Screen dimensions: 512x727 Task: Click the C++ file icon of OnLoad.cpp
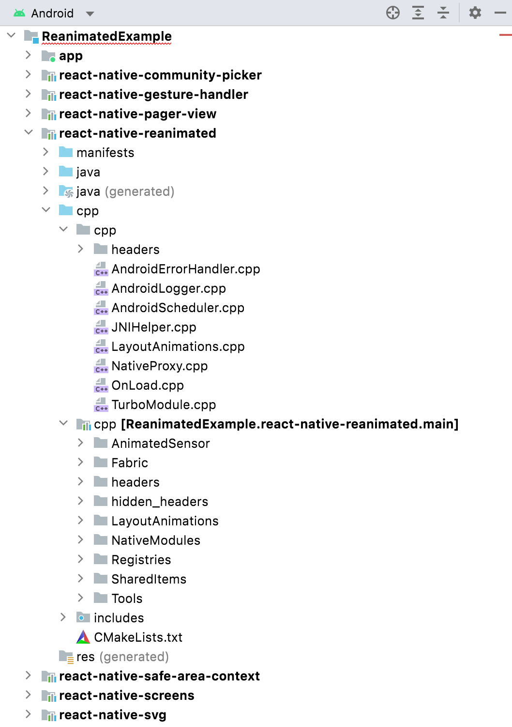(101, 385)
